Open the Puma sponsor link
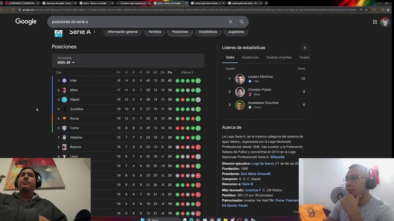 point(279,200)
